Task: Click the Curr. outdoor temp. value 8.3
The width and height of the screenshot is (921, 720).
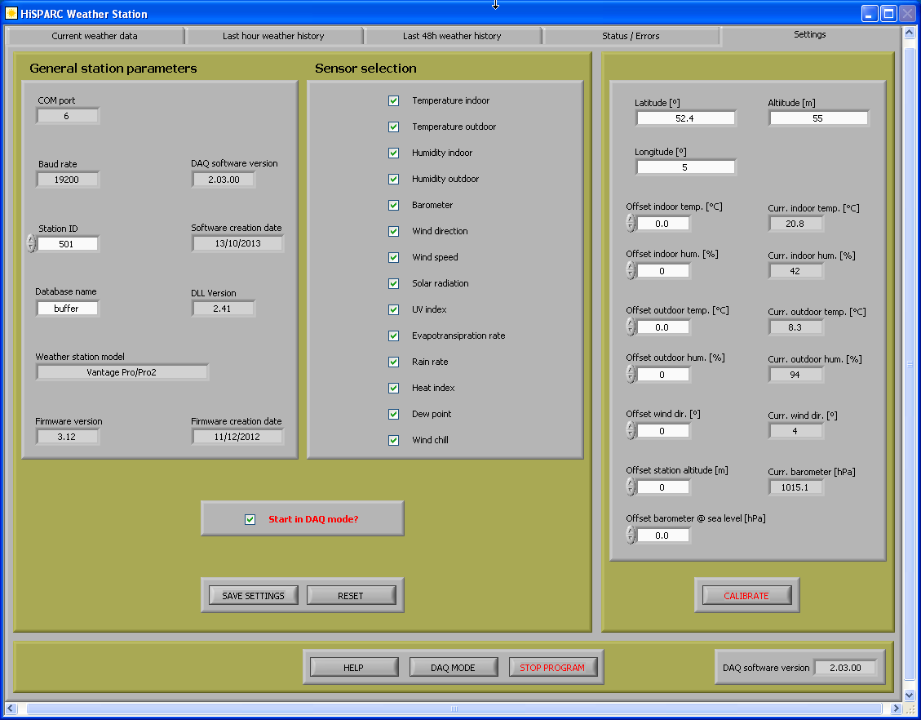Action: point(795,327)
